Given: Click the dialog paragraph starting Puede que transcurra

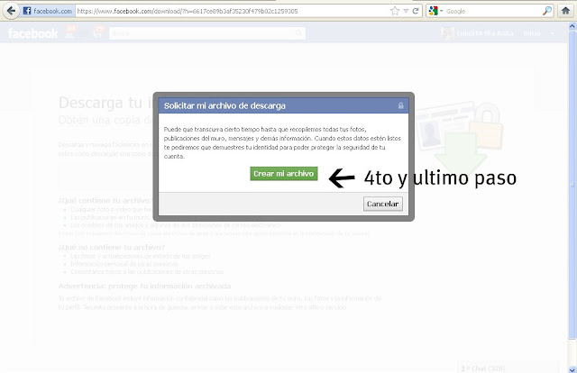Looking at the screenshot, I should 282,142.
